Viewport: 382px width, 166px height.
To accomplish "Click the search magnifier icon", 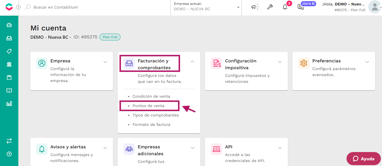I will 28,7.
